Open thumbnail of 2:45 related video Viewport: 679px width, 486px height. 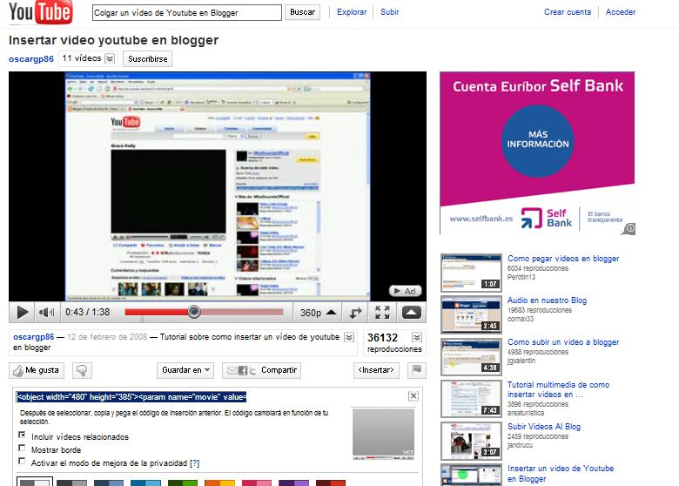[x=471, y=315]
